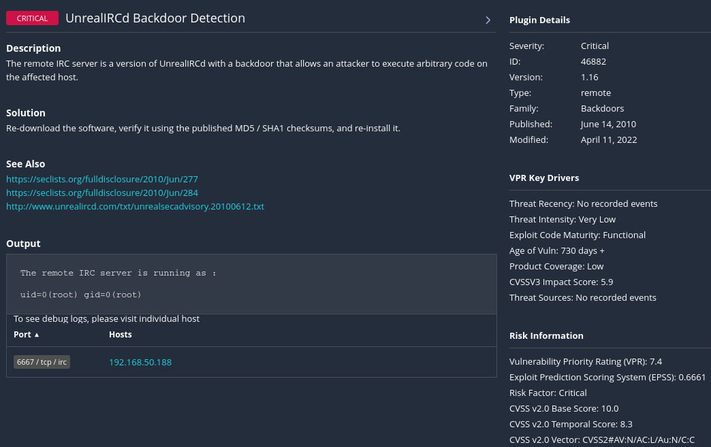This screenshot has width=711, height=447.
Task: Click the Backdoors family value
Action: point(602,108)
